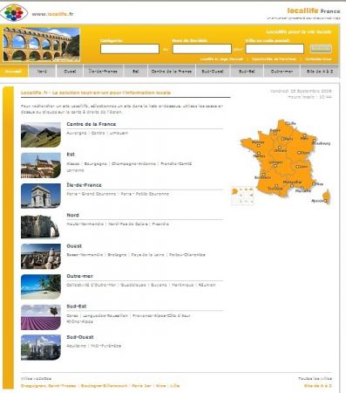This screenshot has height=393, width=346.
Task: Open the Centre de la France tab
Action: point(172,72)
